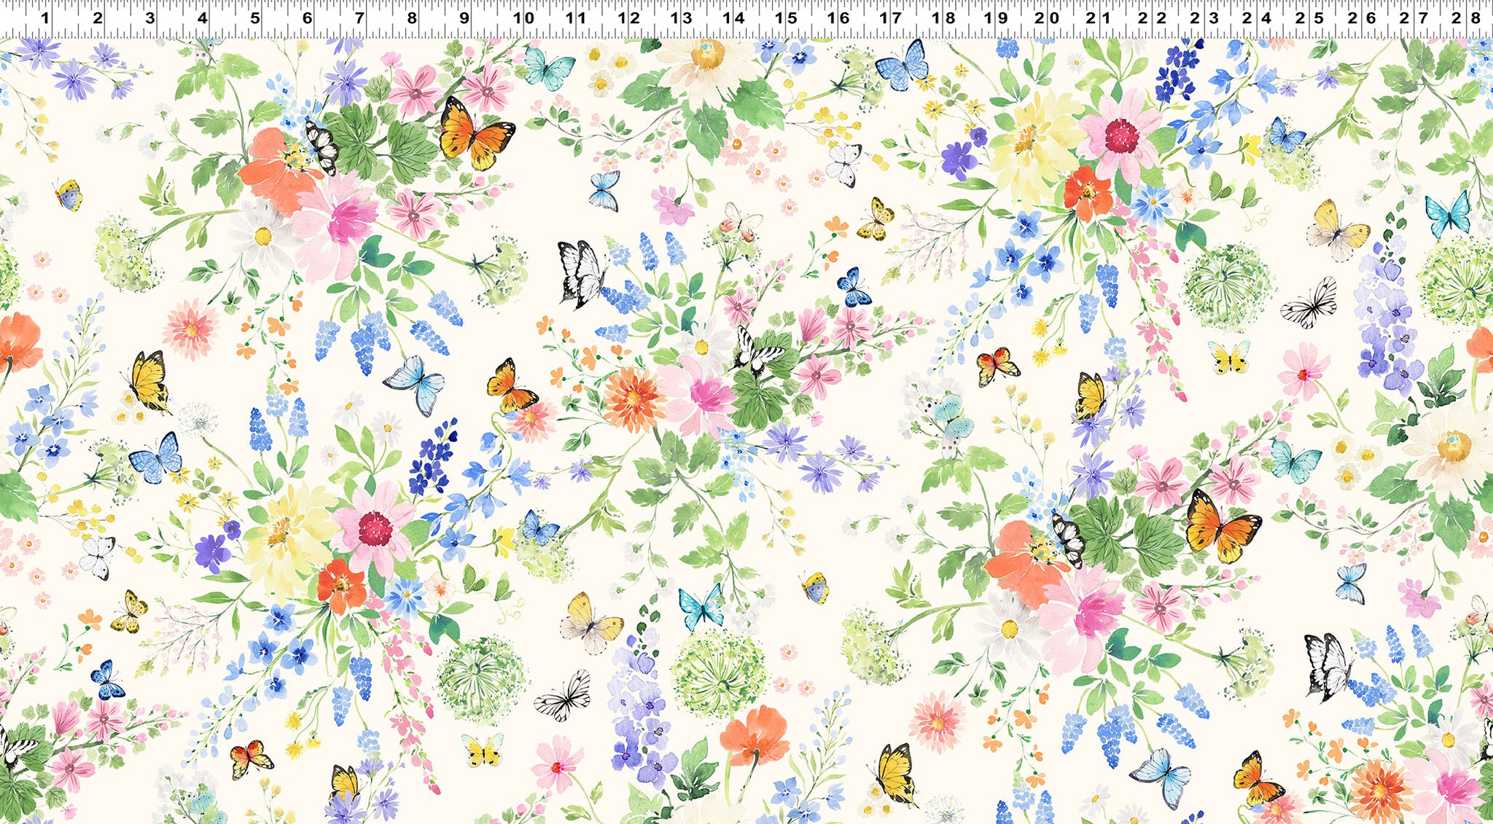Select the 5 inch ruler mark
This screenshot has height=824, width=1493.
(254, 17)
